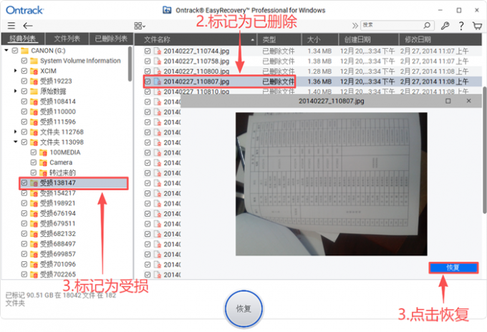Open the view mode grid dropdown
487x332 pixels.
coord(140,26)
